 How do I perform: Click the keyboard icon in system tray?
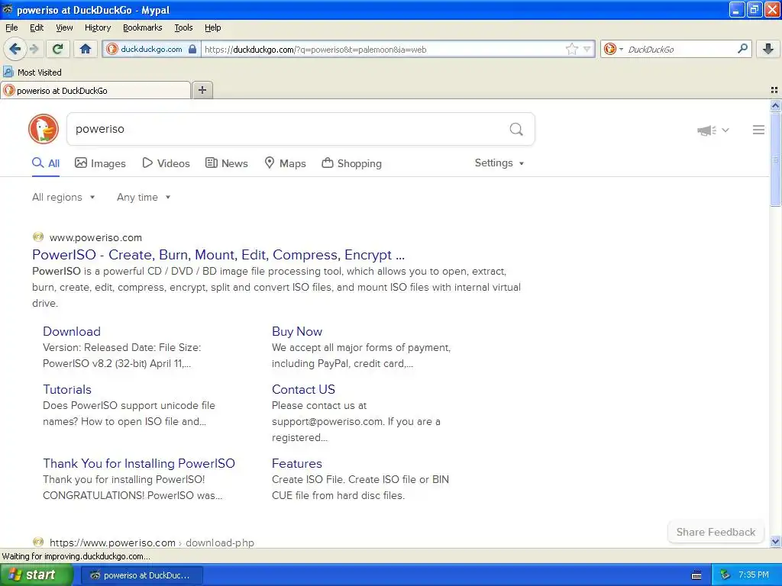(x=696, y=575)
